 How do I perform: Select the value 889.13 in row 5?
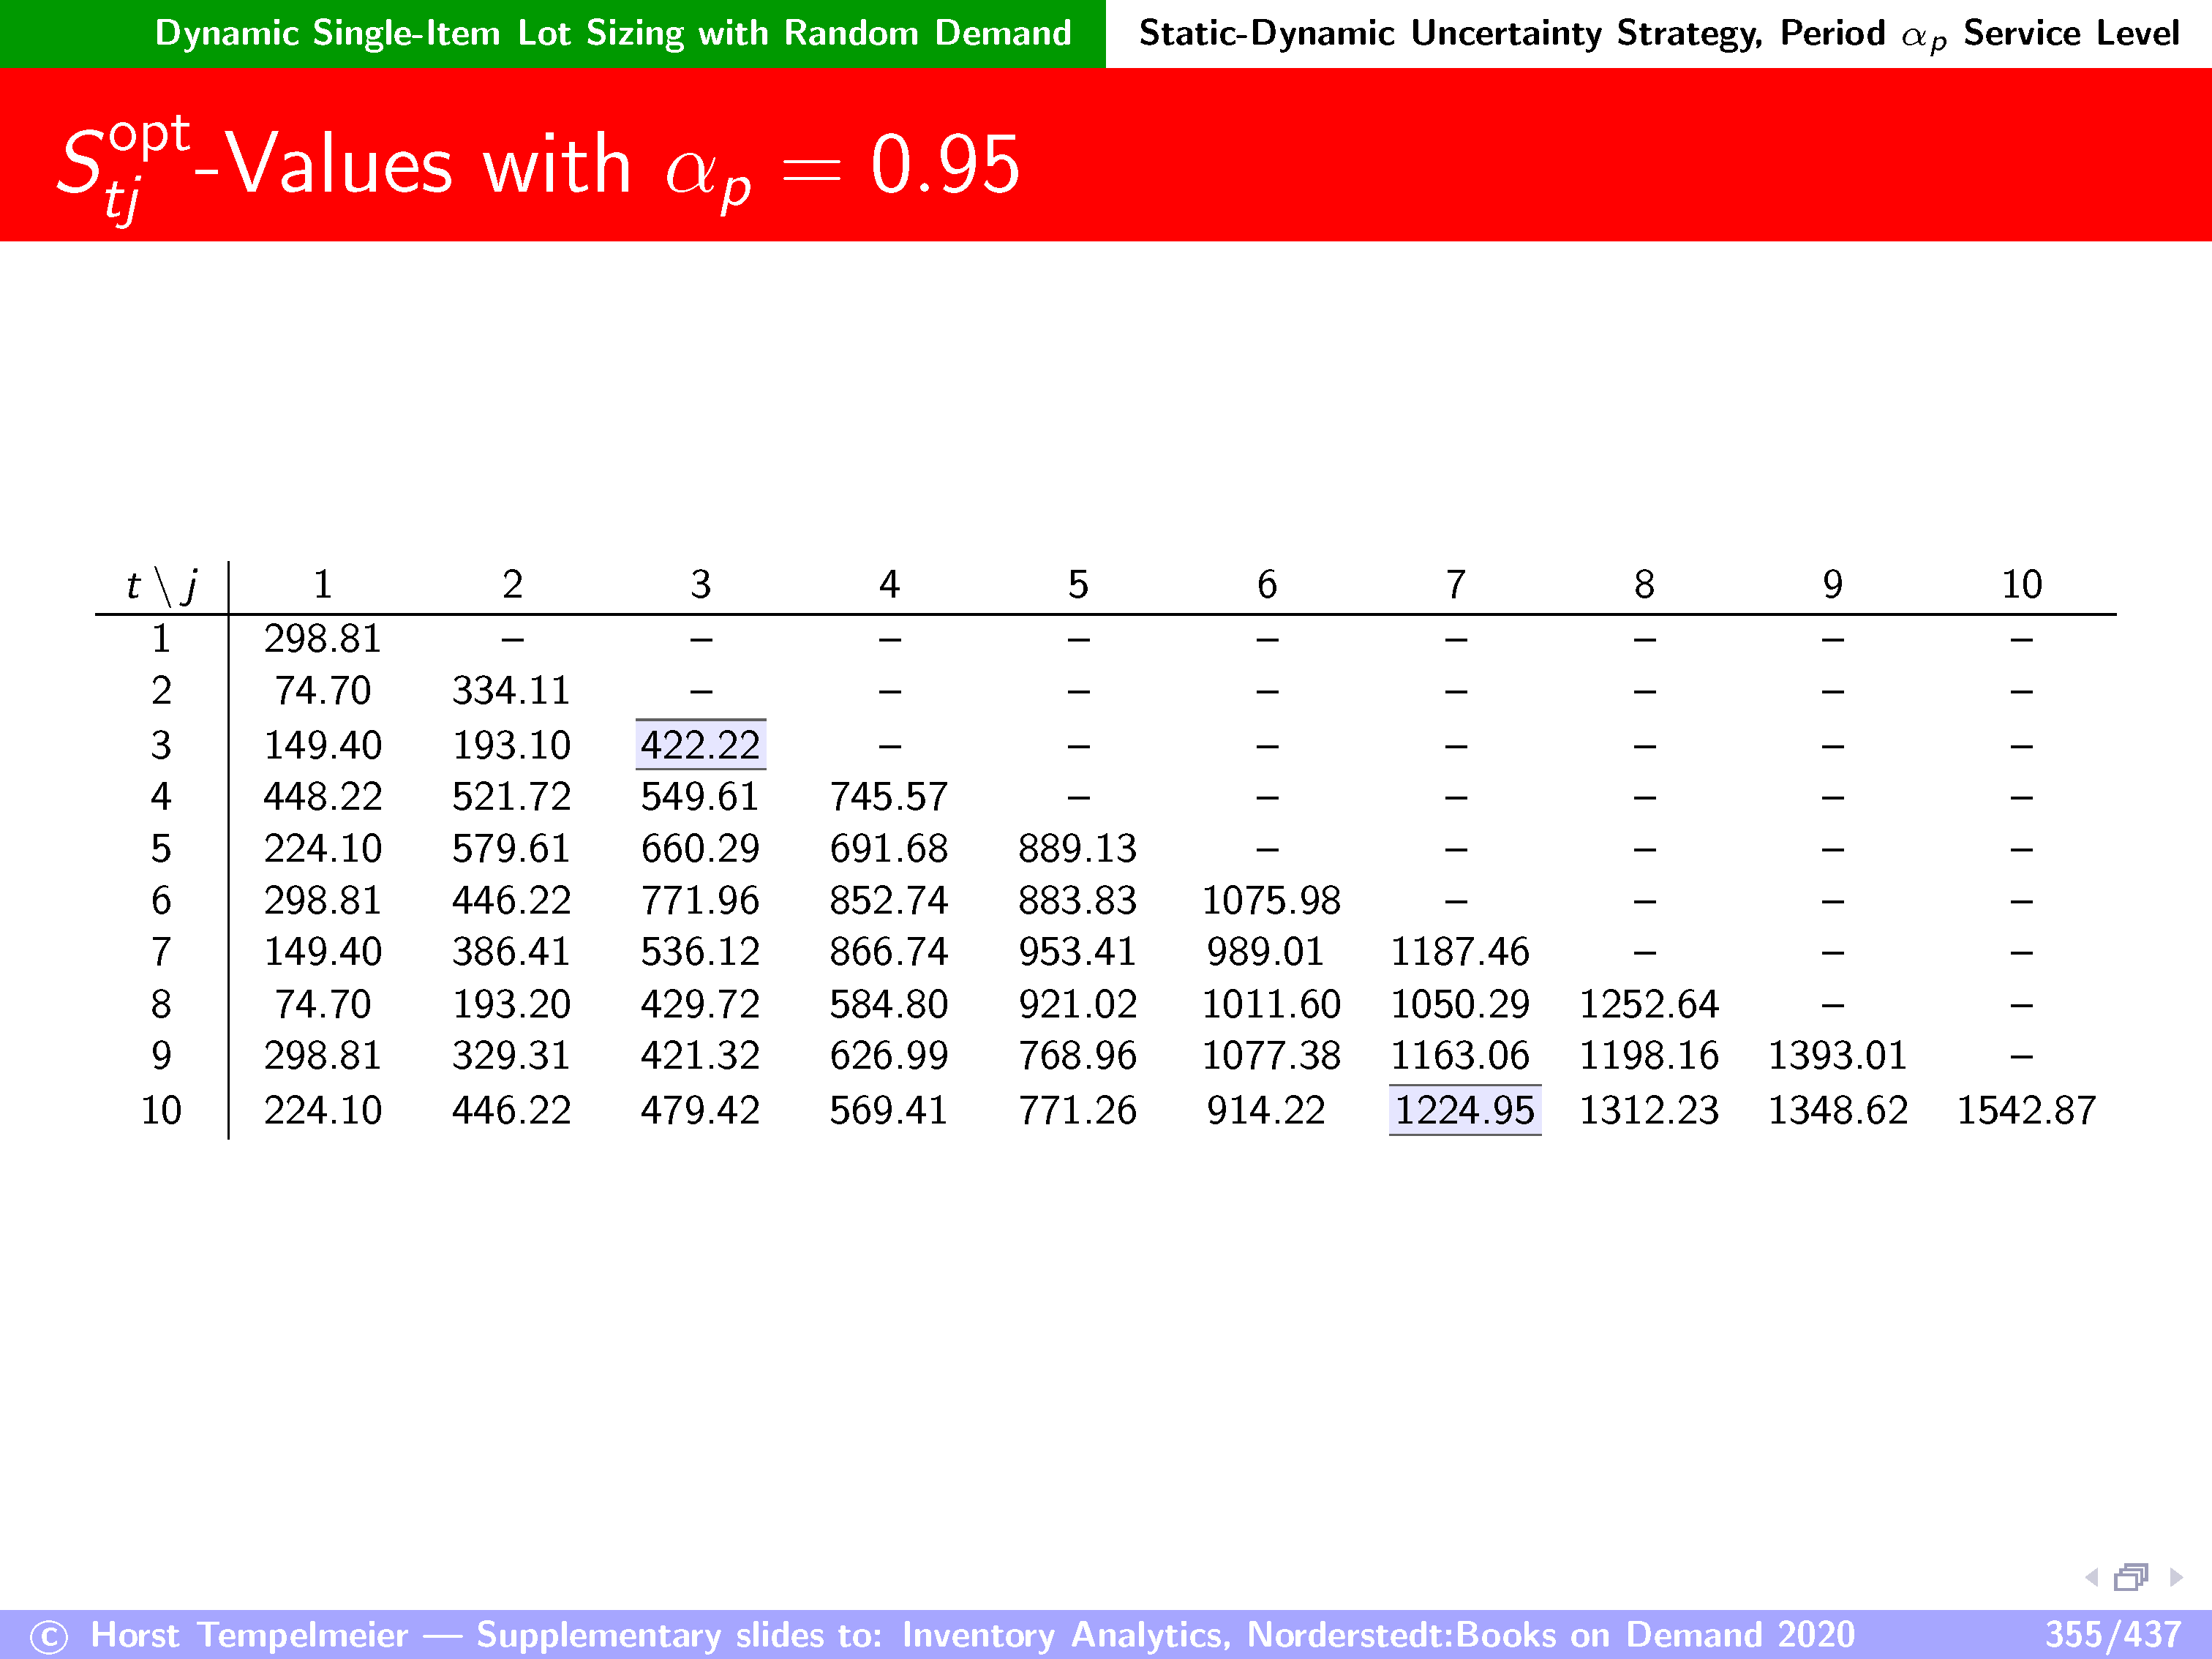1077,848
